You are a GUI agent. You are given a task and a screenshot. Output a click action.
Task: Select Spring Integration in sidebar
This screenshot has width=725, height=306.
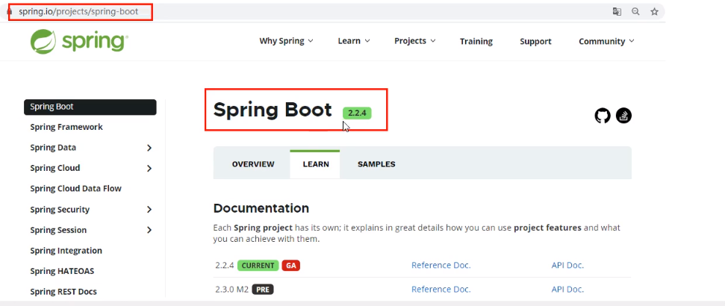coord(66,251)
